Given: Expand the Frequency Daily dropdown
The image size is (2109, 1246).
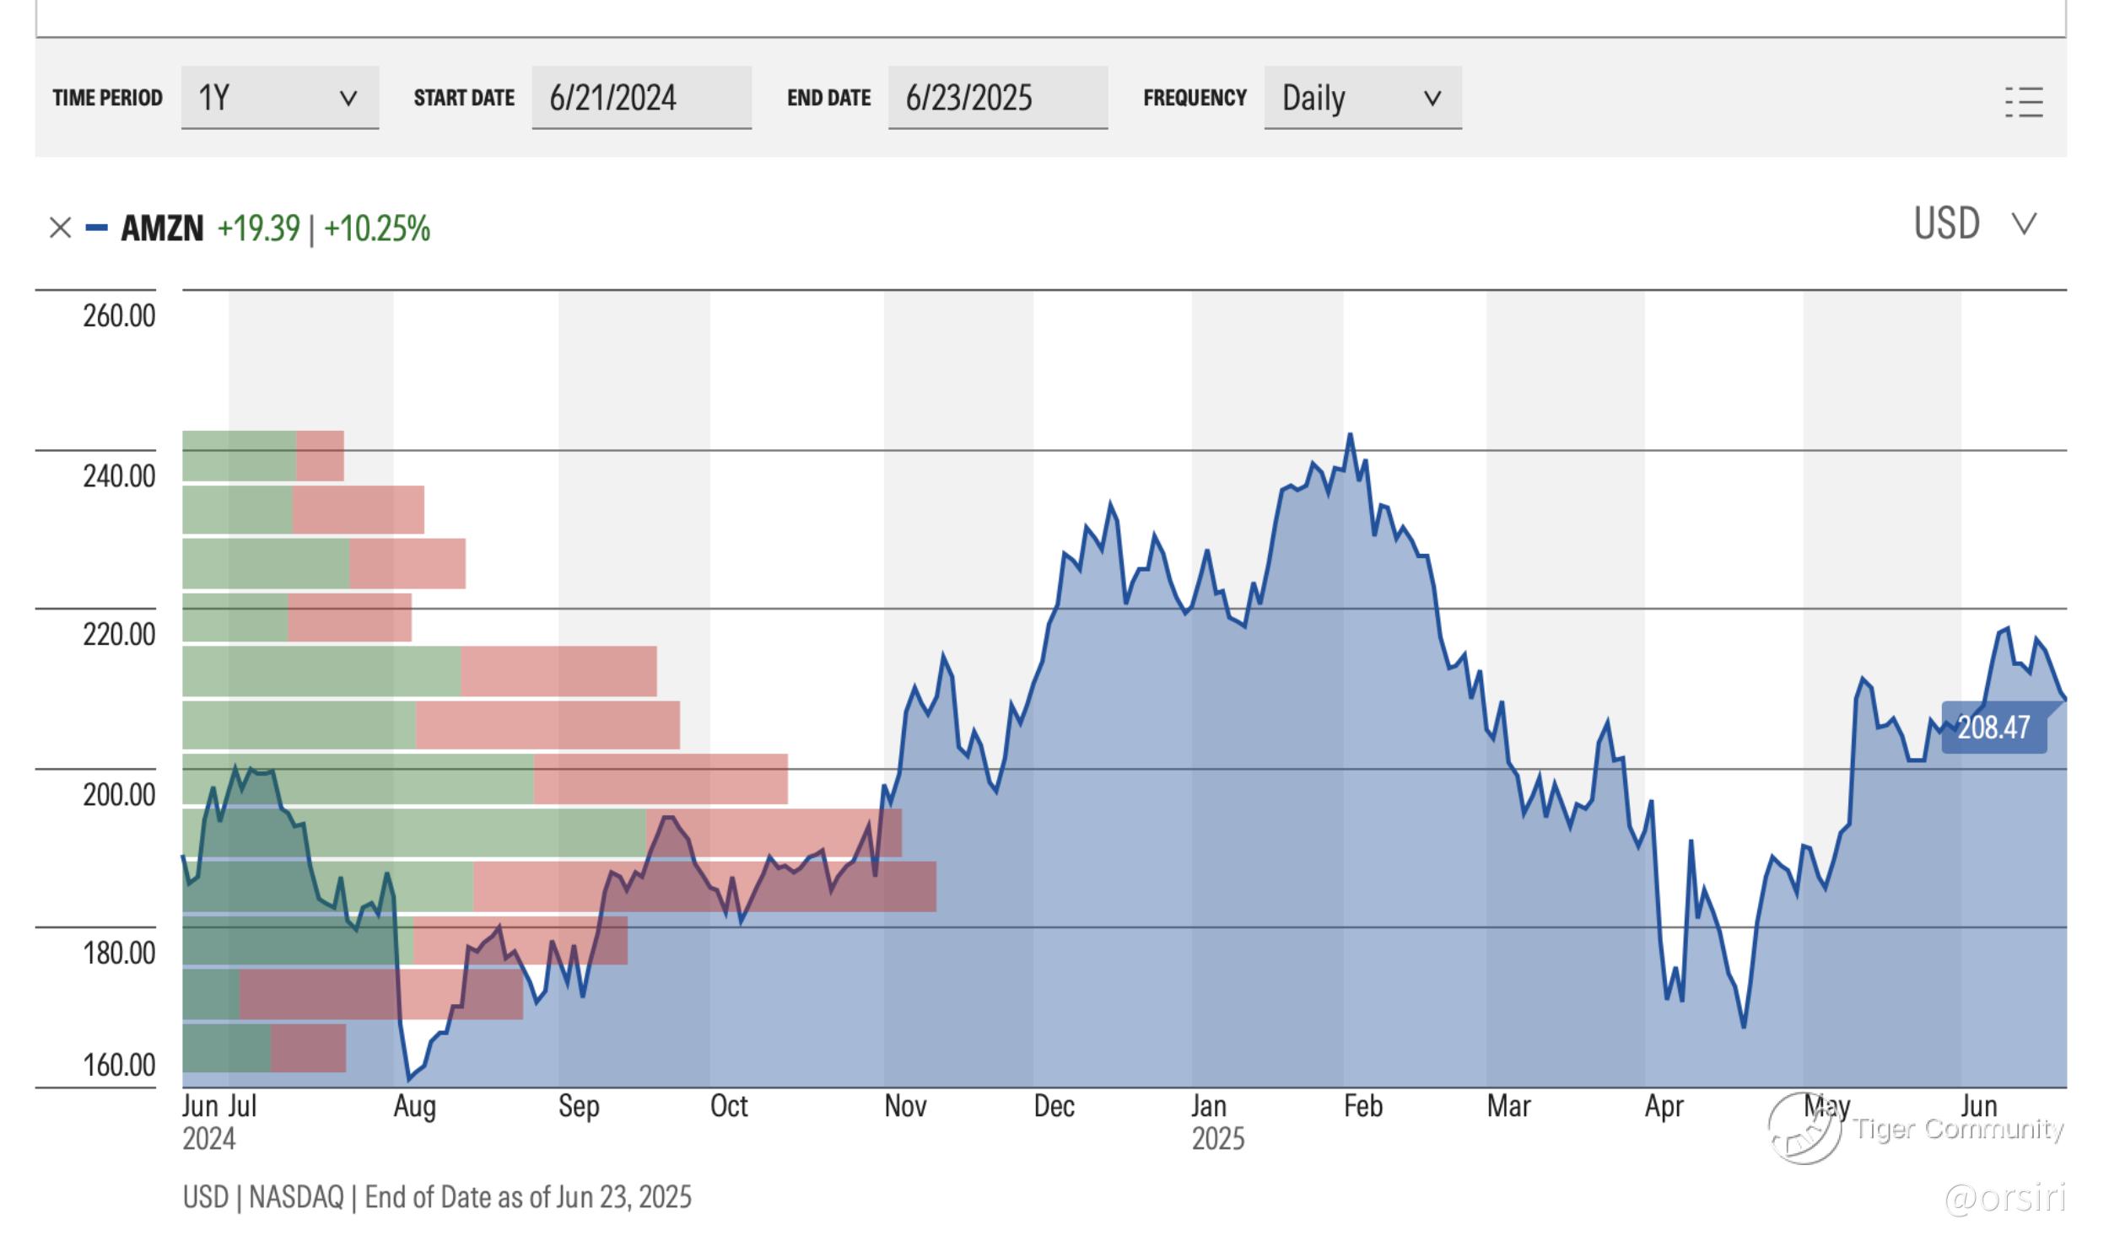Looking at the screenshot, I should 1362,98.
